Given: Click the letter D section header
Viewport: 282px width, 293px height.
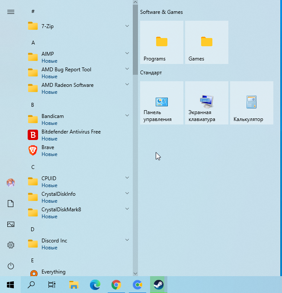Looking at the screenshot, I should coord(32,229).
